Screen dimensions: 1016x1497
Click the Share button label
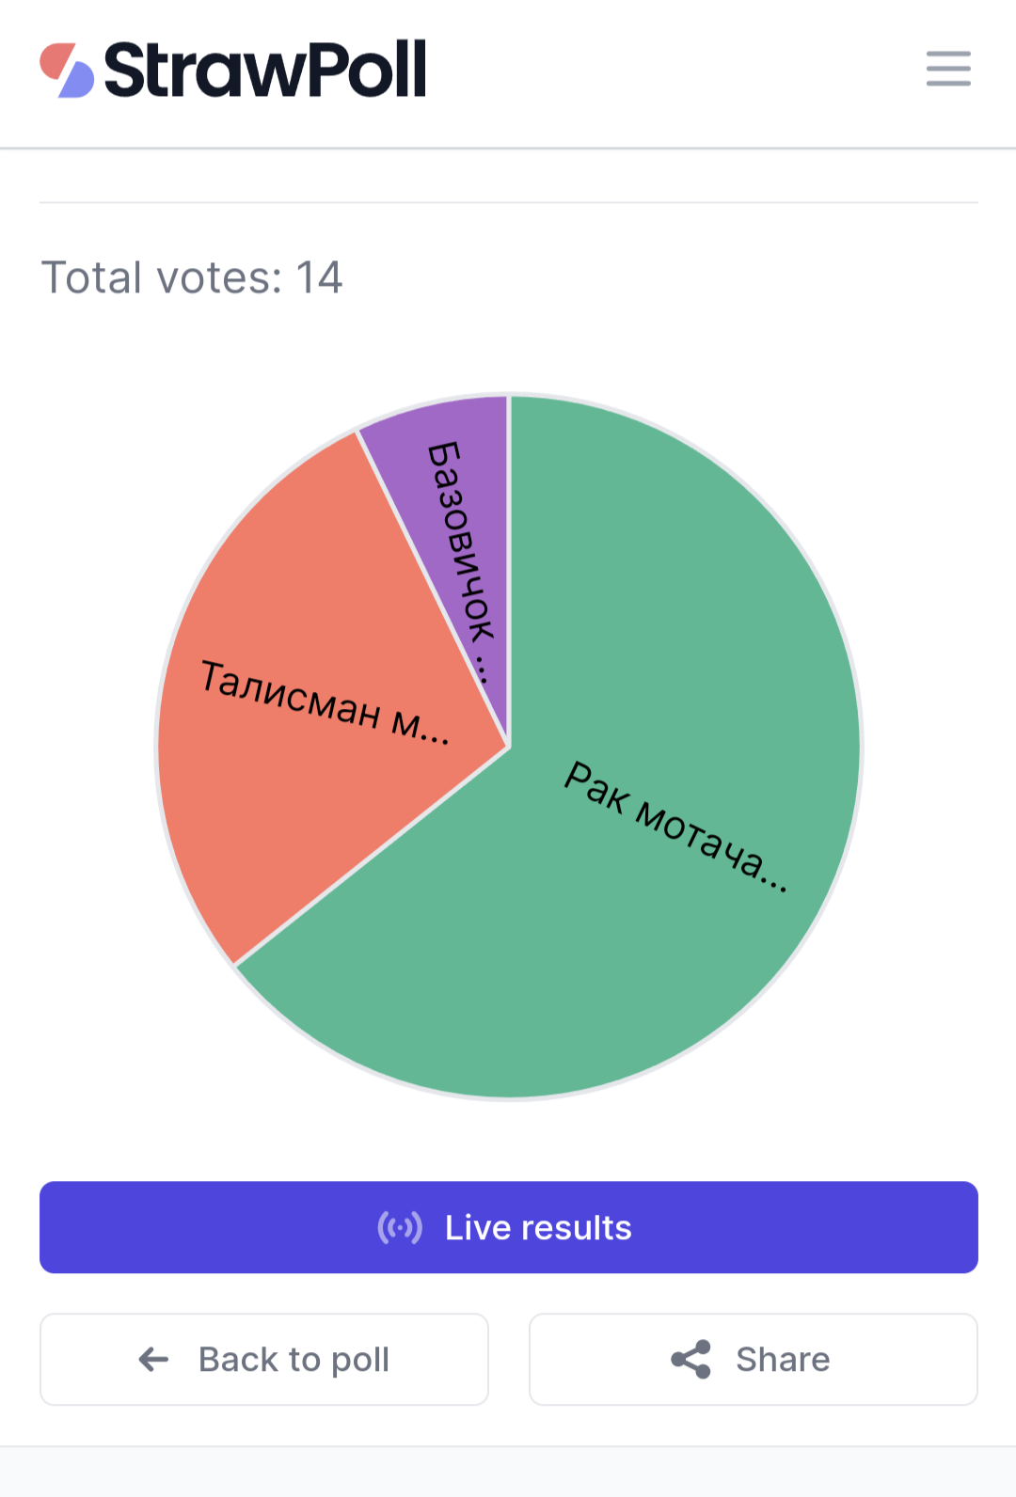pos(783,1360)
